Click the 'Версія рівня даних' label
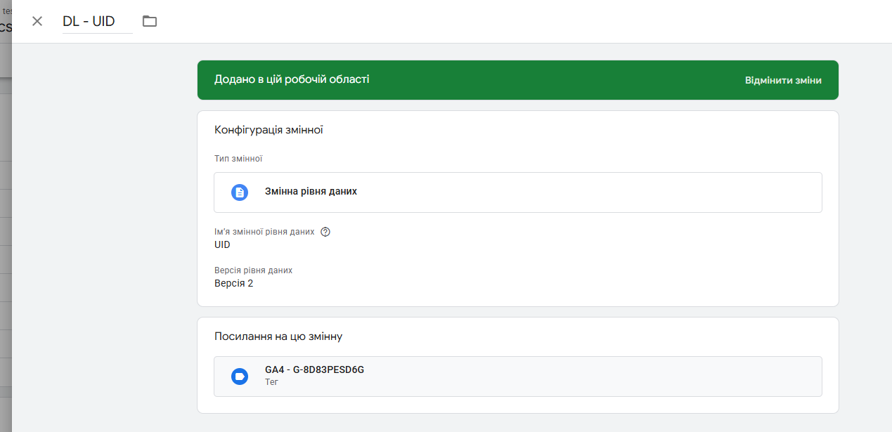The image size is (892, 432). tap(253, 270)
